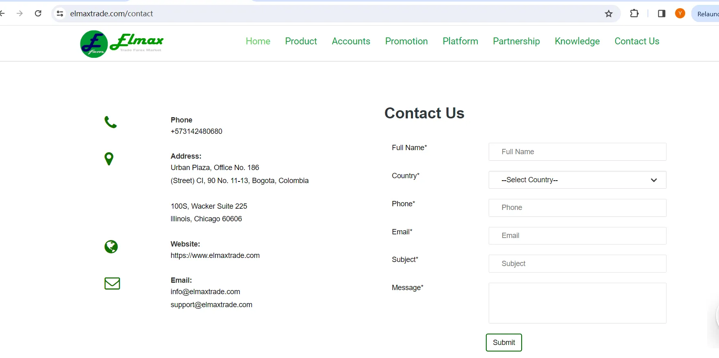Click the green map pin address icon

pyautogui.click(x=109, y=159)
